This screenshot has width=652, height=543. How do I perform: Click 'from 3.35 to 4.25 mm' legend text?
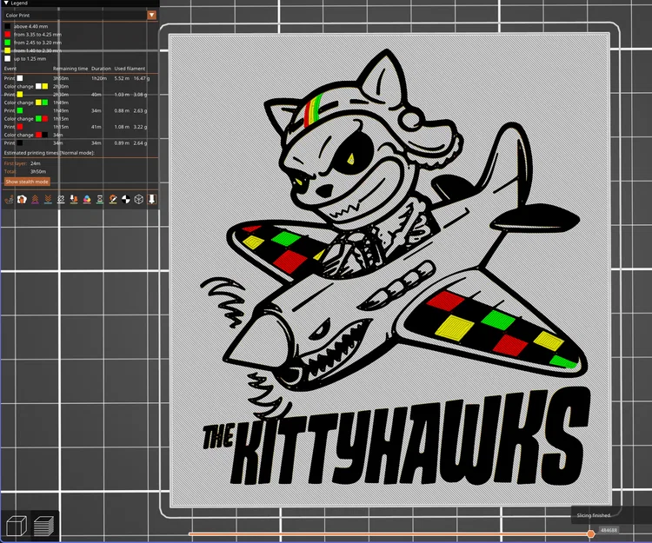point(37,35)
